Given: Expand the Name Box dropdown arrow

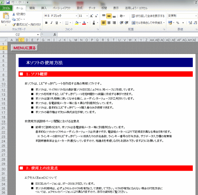Looking at the screenshot, I should pyautogui.click(x=38, y=35).
